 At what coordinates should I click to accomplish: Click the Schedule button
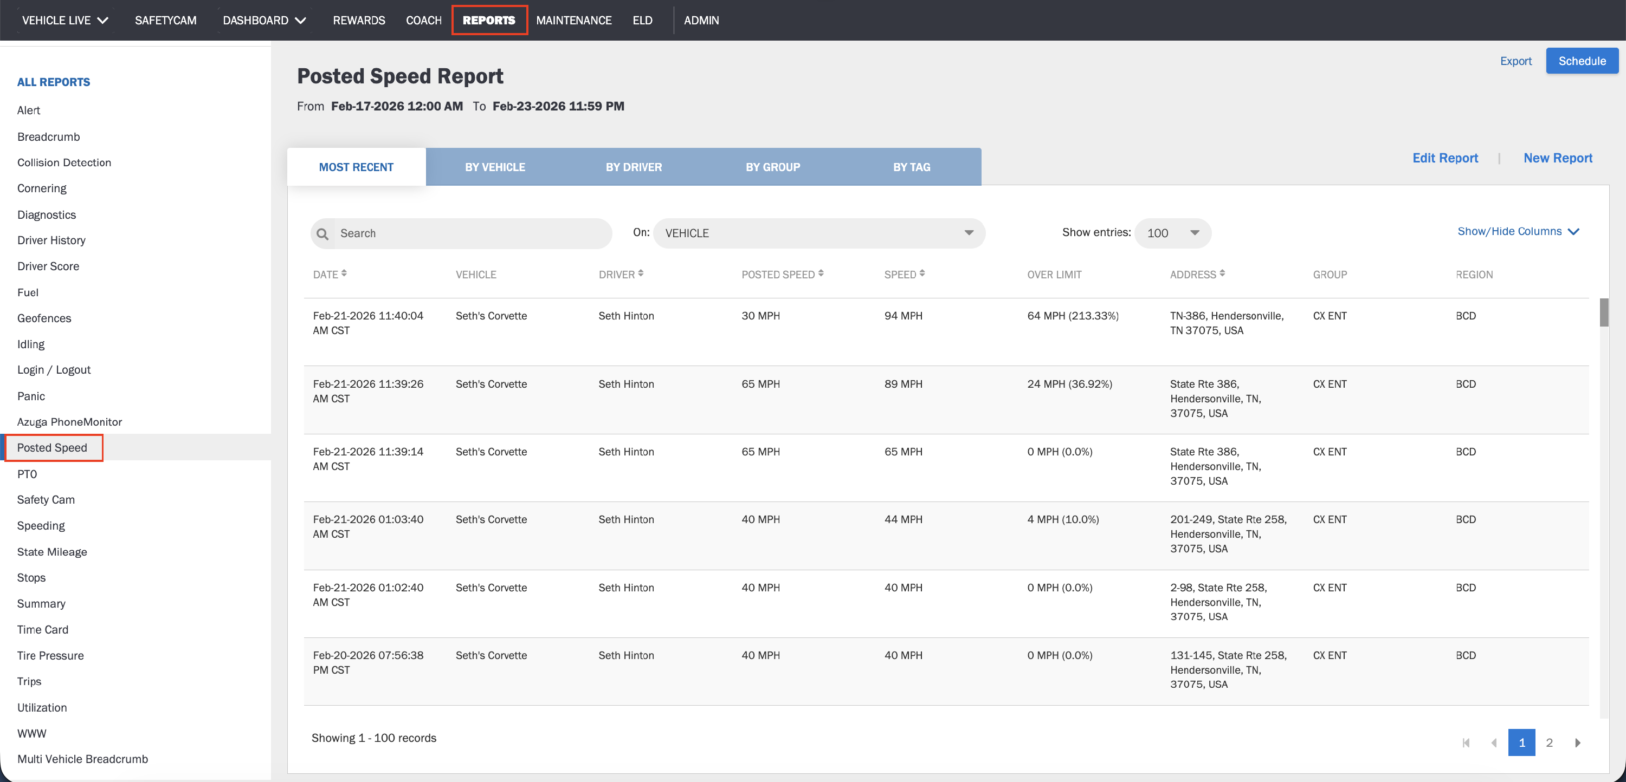click(1581, 61)
